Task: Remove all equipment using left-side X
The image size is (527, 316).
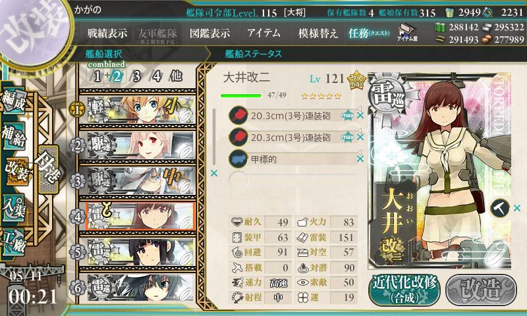Action: tap(213, 173)
